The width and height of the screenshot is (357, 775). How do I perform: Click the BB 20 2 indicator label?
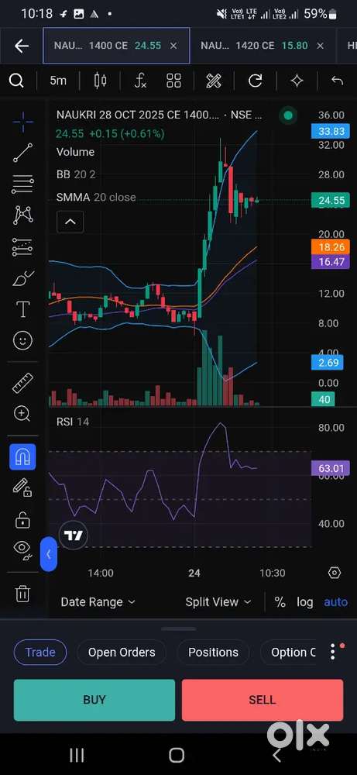[76, 174]
